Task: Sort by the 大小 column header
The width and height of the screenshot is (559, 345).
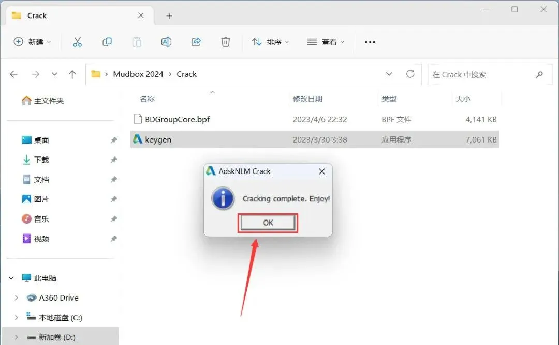Action: [x=463, y=99]
